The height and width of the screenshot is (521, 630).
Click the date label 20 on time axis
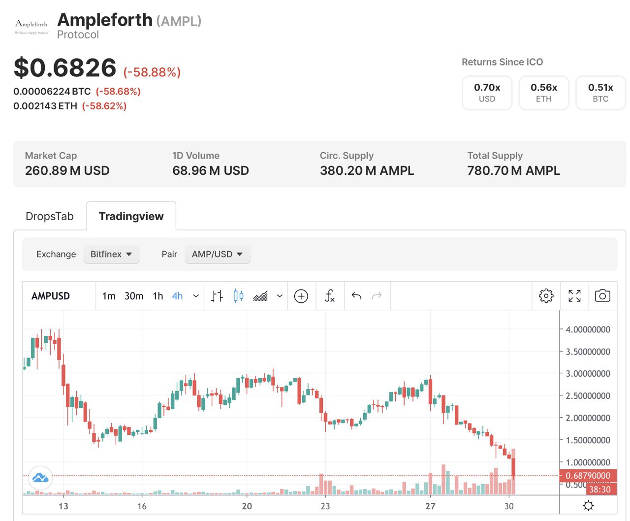coord(247,506)
